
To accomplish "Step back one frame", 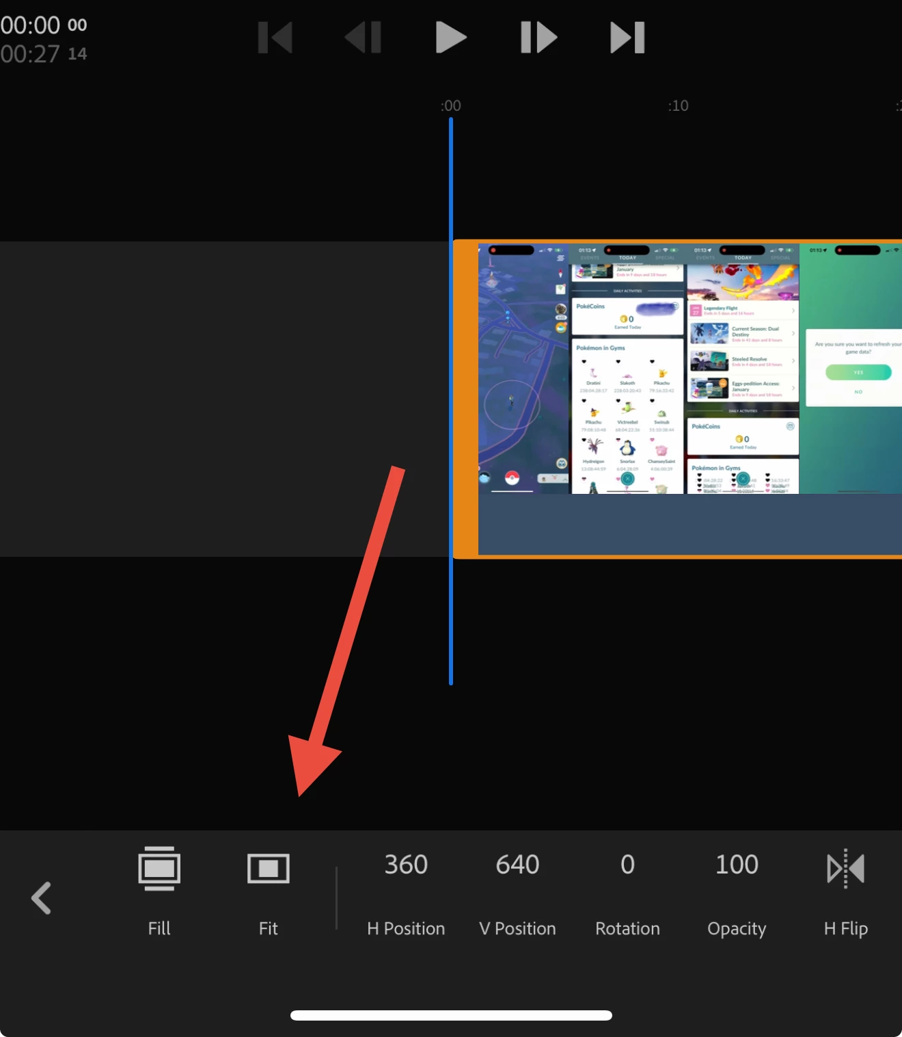I will click(363, 38).
